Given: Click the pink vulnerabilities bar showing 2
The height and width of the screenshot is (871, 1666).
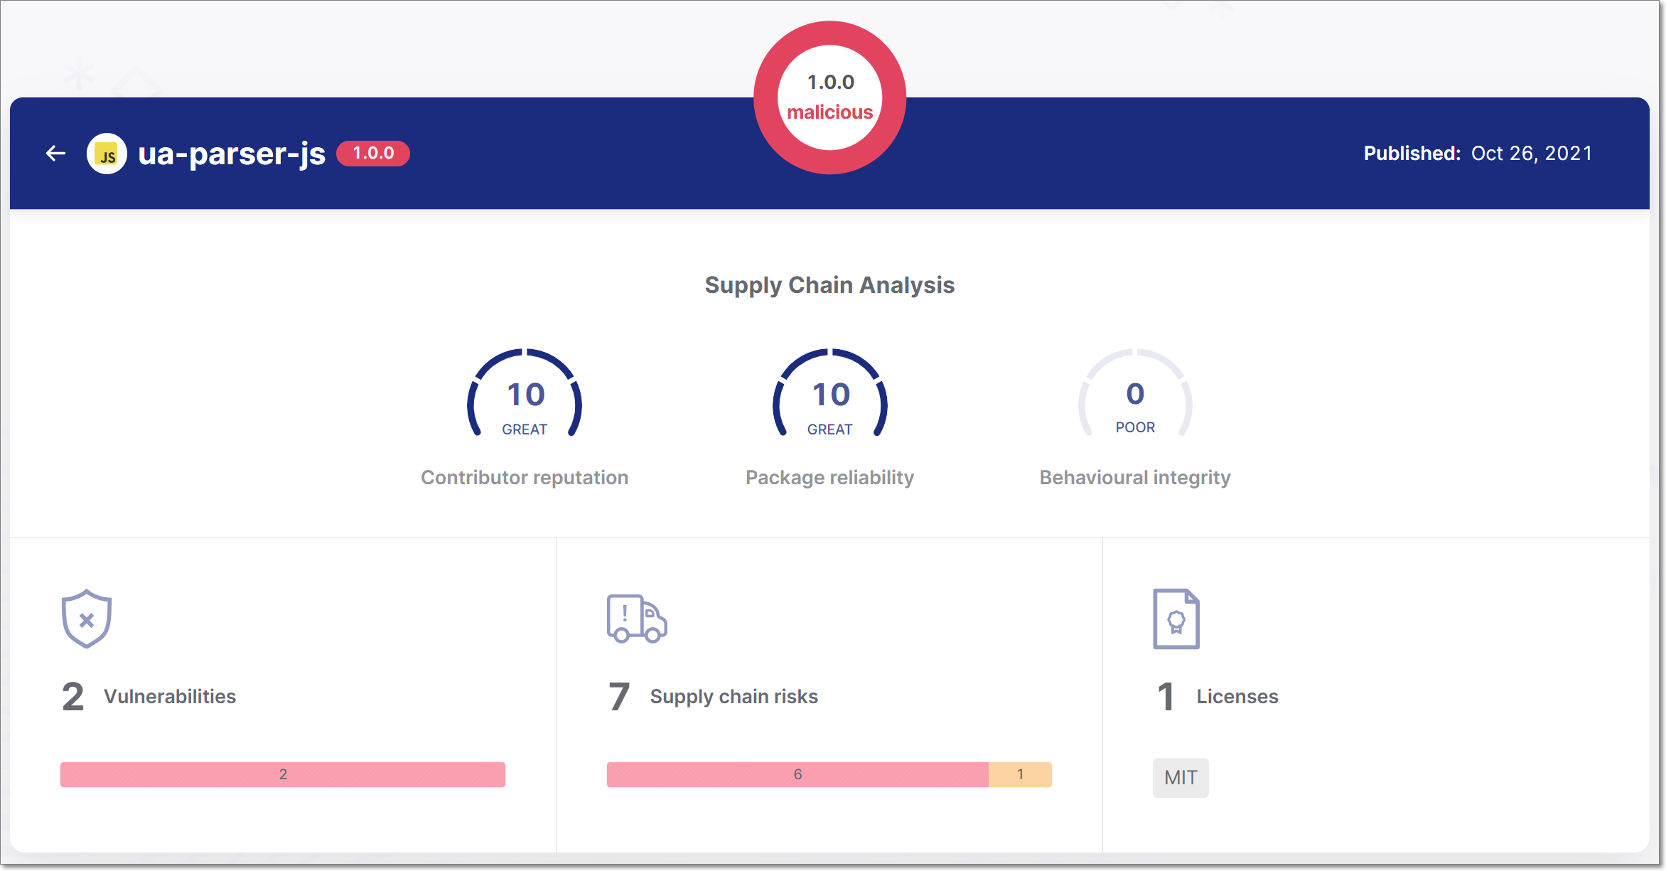Looking at the screenshot, I should (x=283, y=774).
